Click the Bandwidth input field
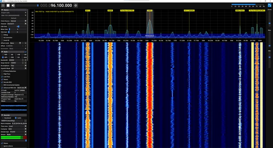 [x=15, y=60]
